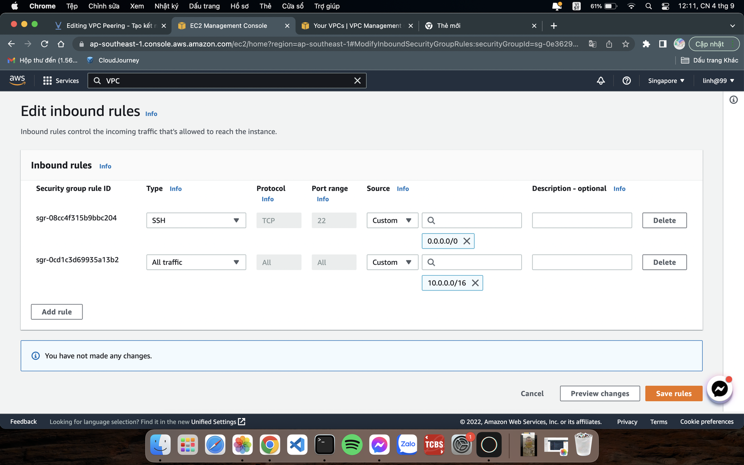744x465 pixels.
Task: Open the Chrome profile avatar
Action: [679, 44]
